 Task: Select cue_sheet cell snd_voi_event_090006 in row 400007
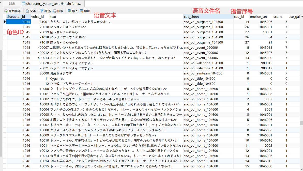pos(208,48)
